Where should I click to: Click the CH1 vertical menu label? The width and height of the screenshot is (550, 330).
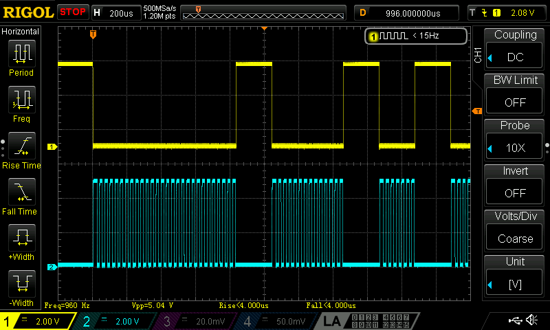click(x=478, y=55)
